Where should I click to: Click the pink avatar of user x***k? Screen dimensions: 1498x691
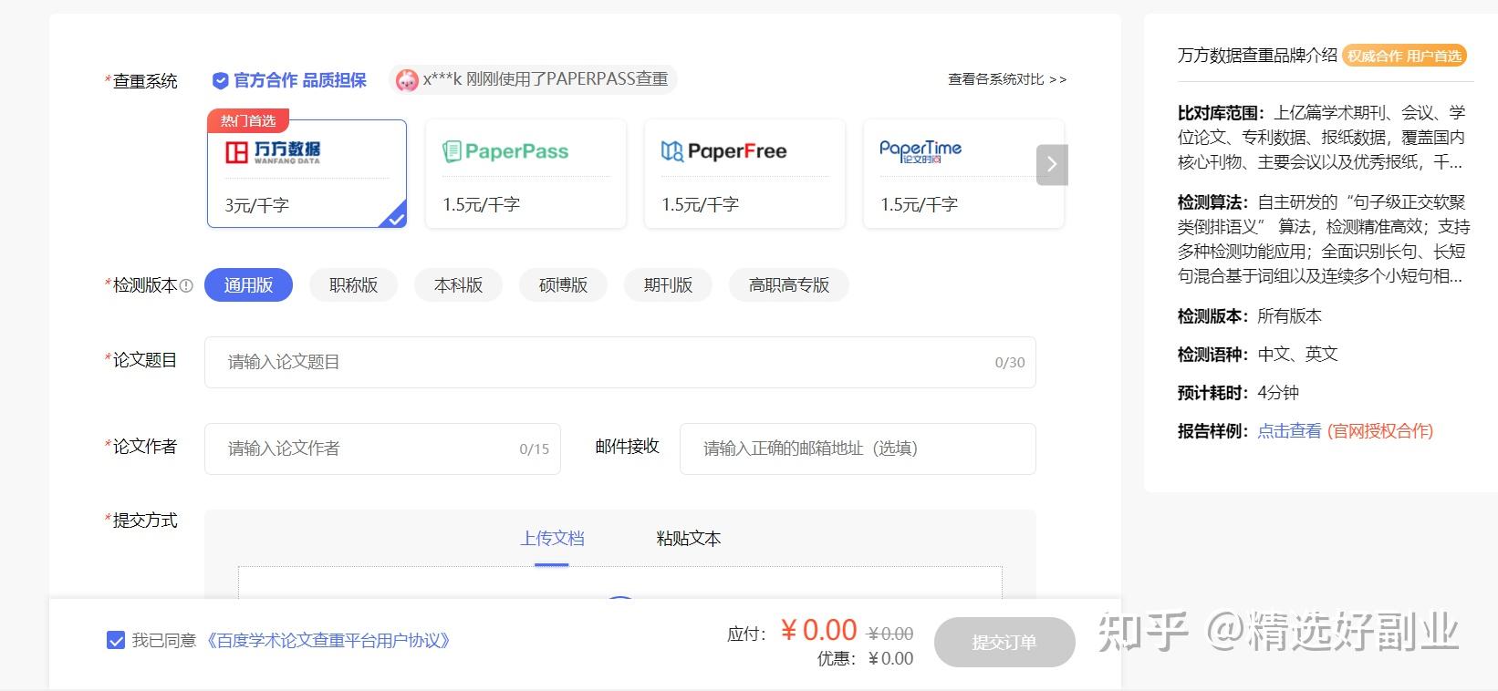(x=407, y=80)
